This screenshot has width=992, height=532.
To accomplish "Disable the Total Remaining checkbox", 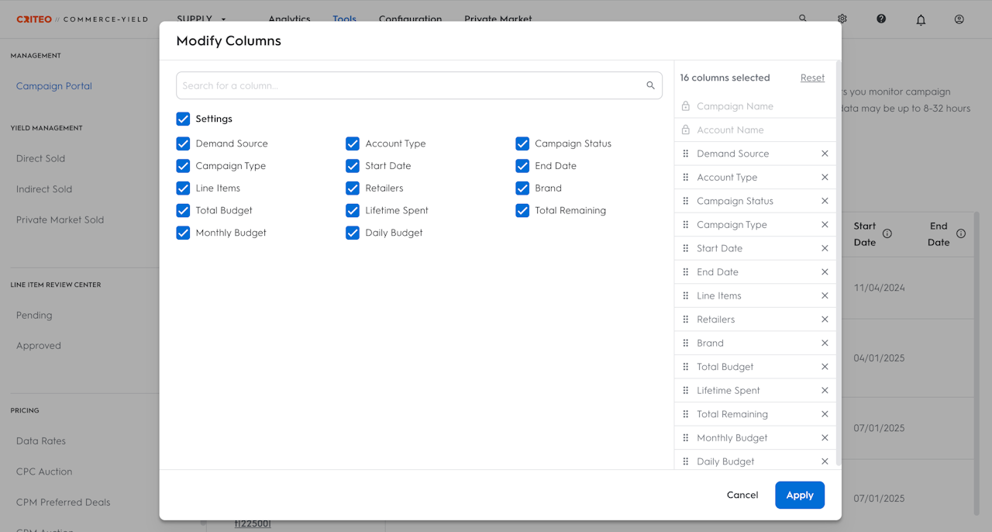I will (x=522, y=210).
